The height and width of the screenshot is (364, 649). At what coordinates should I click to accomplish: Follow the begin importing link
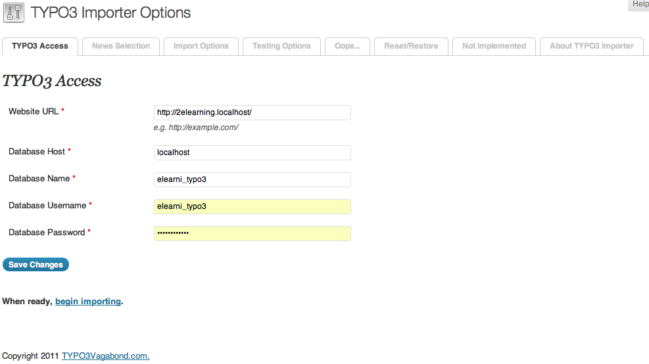(88, 302)
